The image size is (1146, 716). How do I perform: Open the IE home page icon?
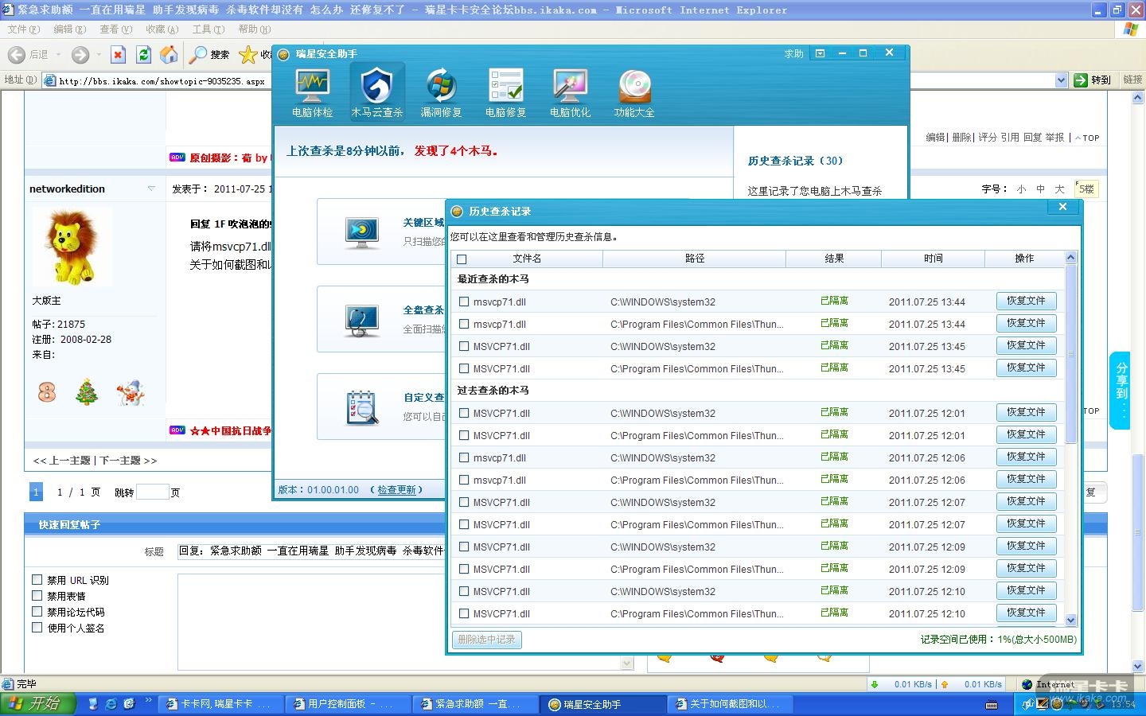pos(169,54)
